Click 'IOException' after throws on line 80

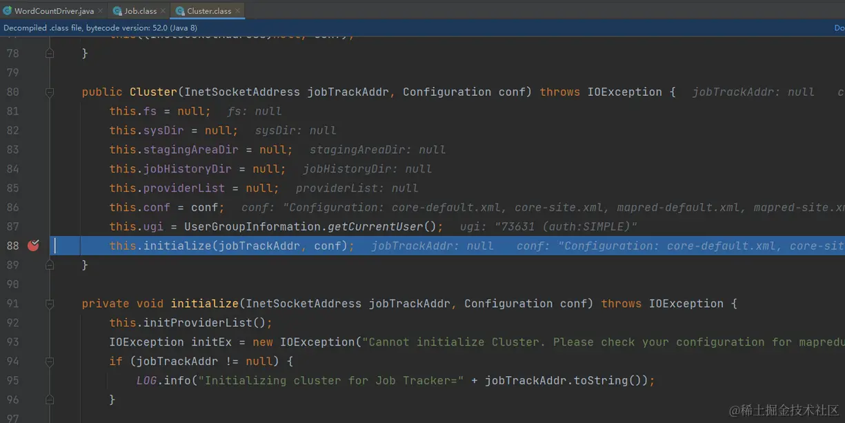(624, 92)
